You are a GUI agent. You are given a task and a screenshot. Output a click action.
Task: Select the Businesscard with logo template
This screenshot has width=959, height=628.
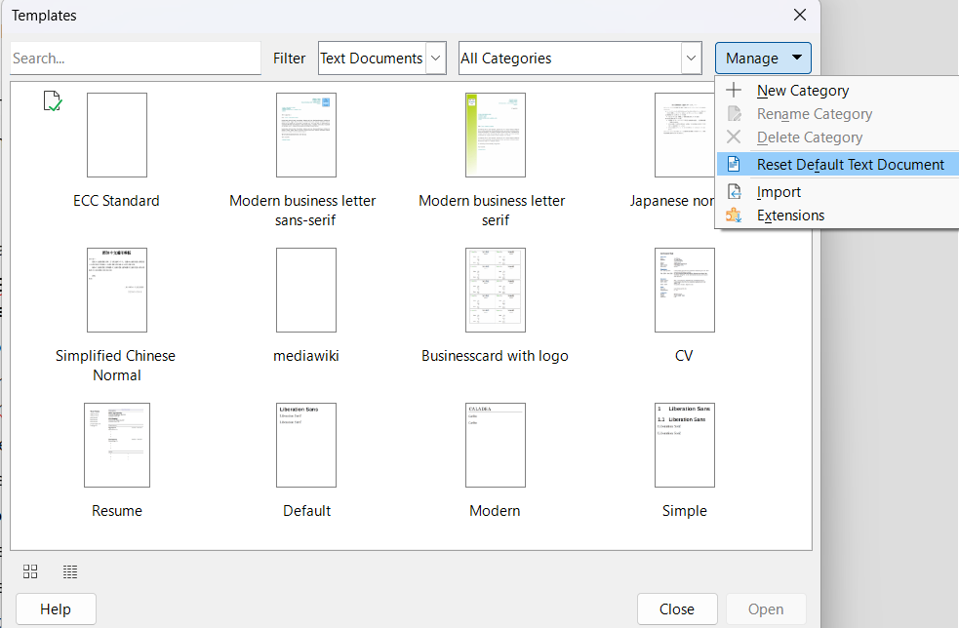click(495, 291)
